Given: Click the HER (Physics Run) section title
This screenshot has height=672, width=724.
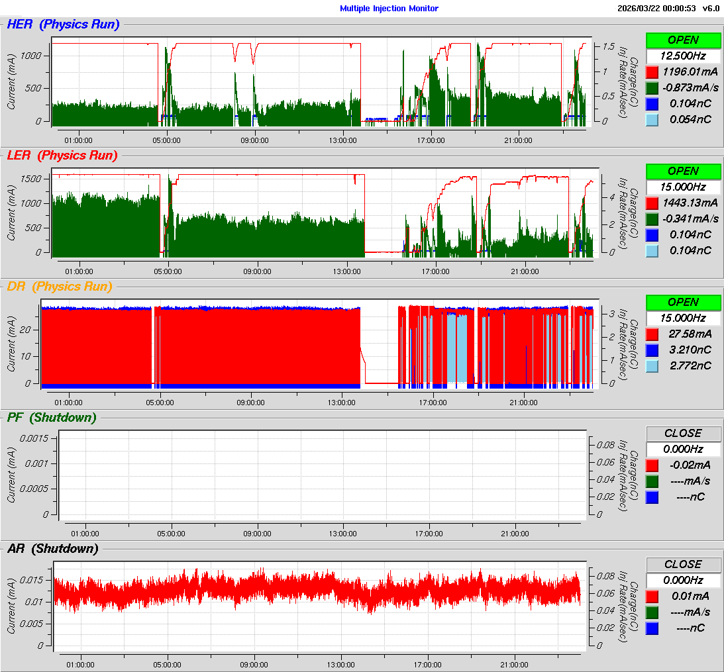Looking at the screenshot, I should (63, 24).
